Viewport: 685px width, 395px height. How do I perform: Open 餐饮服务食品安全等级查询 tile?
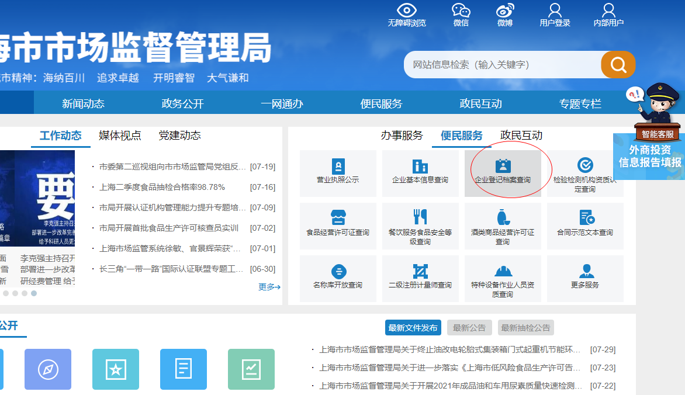pyautogui.click(x=420, y=226)
